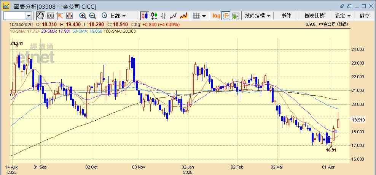Click the green arrow export icon
376x175 pixels.
(236, 16)
